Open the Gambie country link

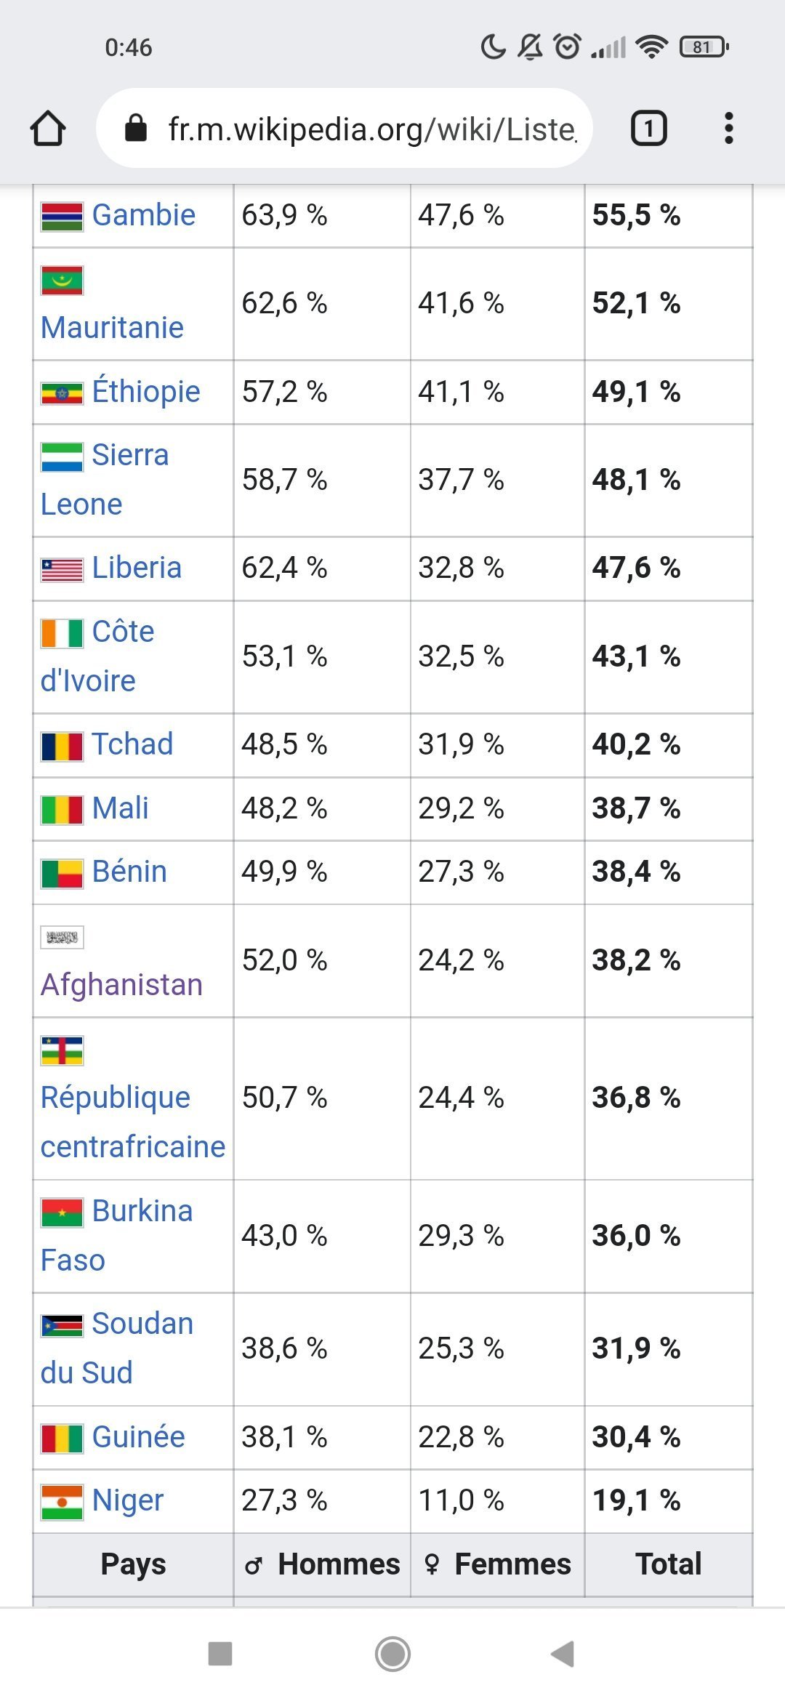click(x=144, y=215)
